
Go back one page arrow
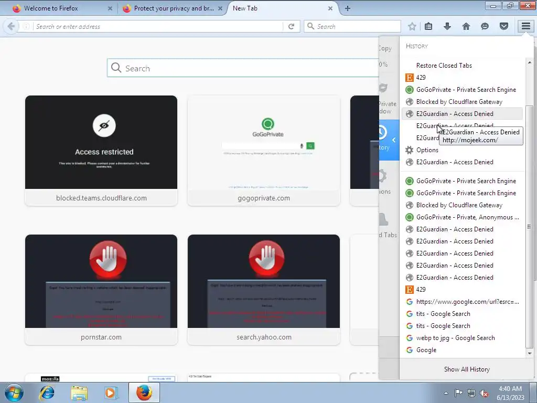[11, 26]
